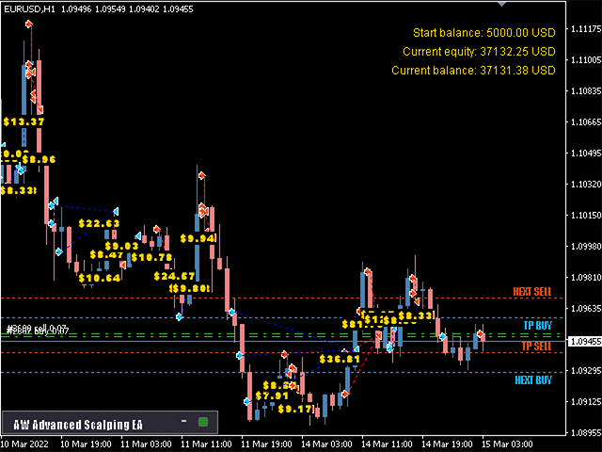Click the sell 0.07 order line label
This screenshot has width=602, height=452.
point(38,330)
